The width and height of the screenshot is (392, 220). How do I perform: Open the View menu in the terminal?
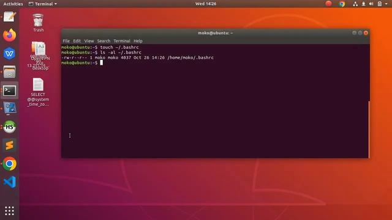coord(89,41)
